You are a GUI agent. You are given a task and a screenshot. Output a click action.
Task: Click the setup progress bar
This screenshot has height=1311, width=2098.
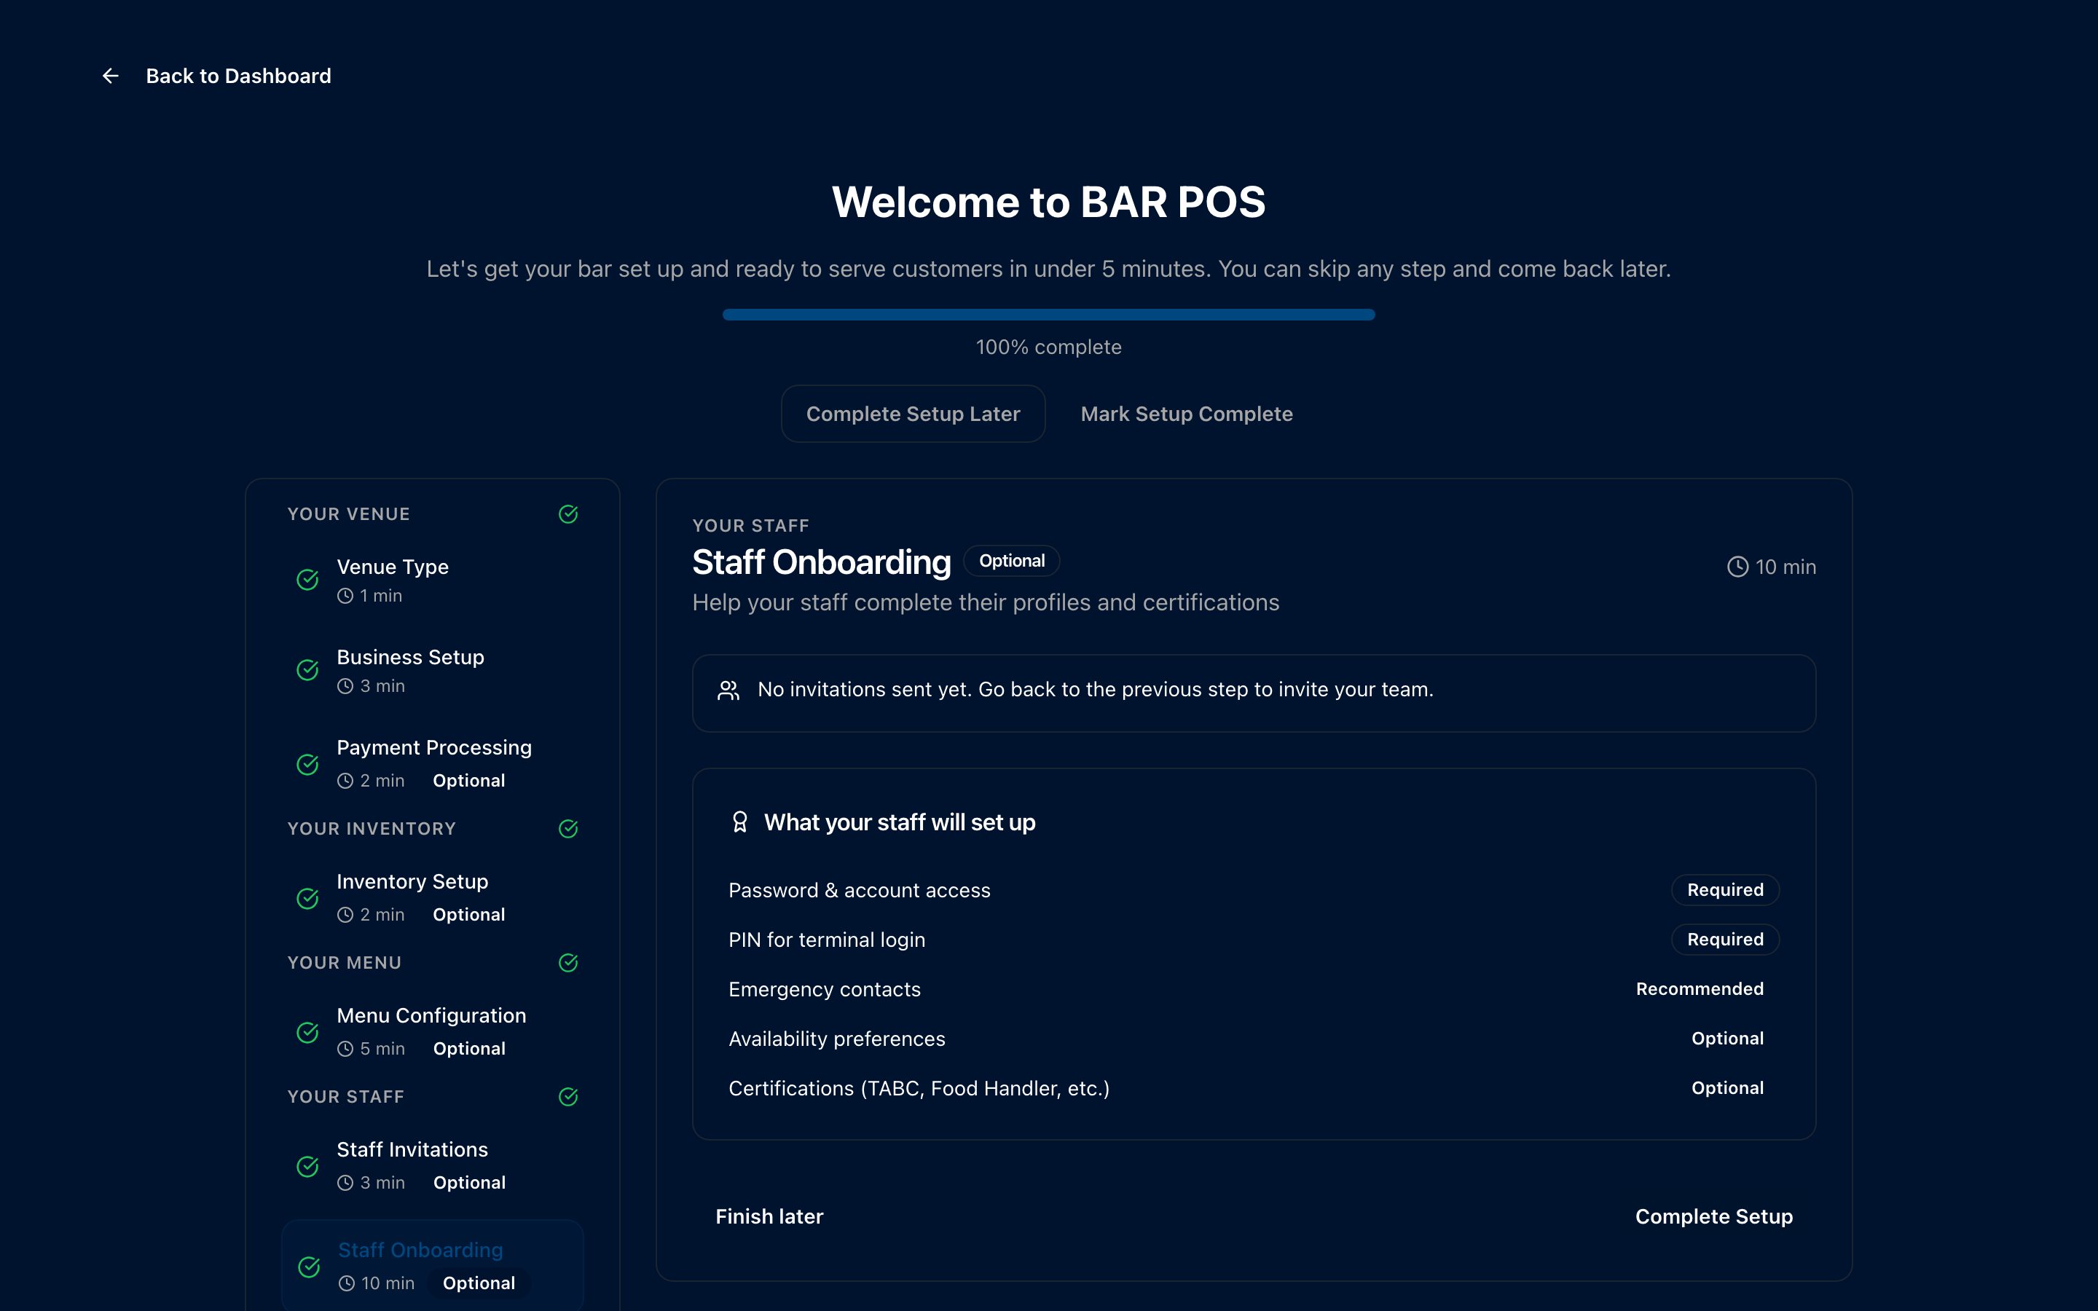click(1048, 315)
